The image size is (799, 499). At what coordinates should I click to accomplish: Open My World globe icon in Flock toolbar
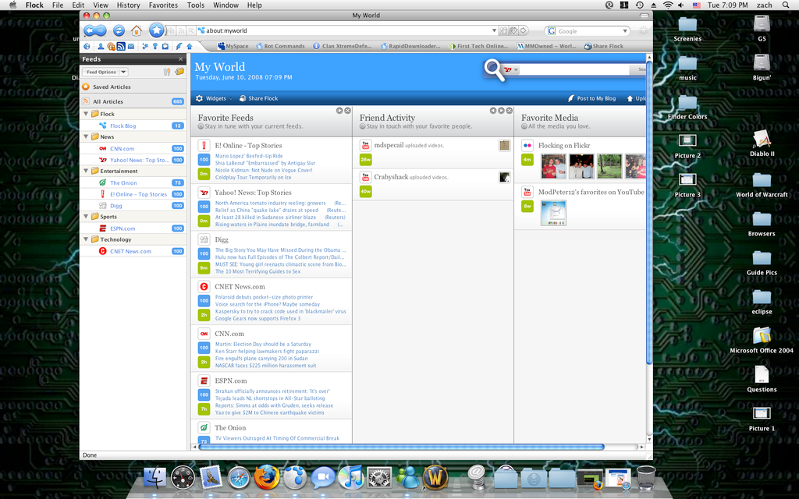(x=87, y=46)
